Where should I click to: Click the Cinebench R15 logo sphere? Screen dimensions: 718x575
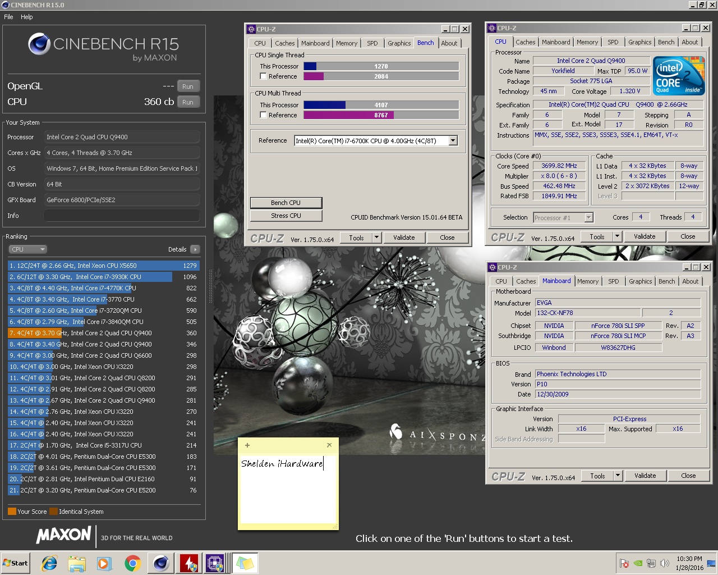pos(39,44)
